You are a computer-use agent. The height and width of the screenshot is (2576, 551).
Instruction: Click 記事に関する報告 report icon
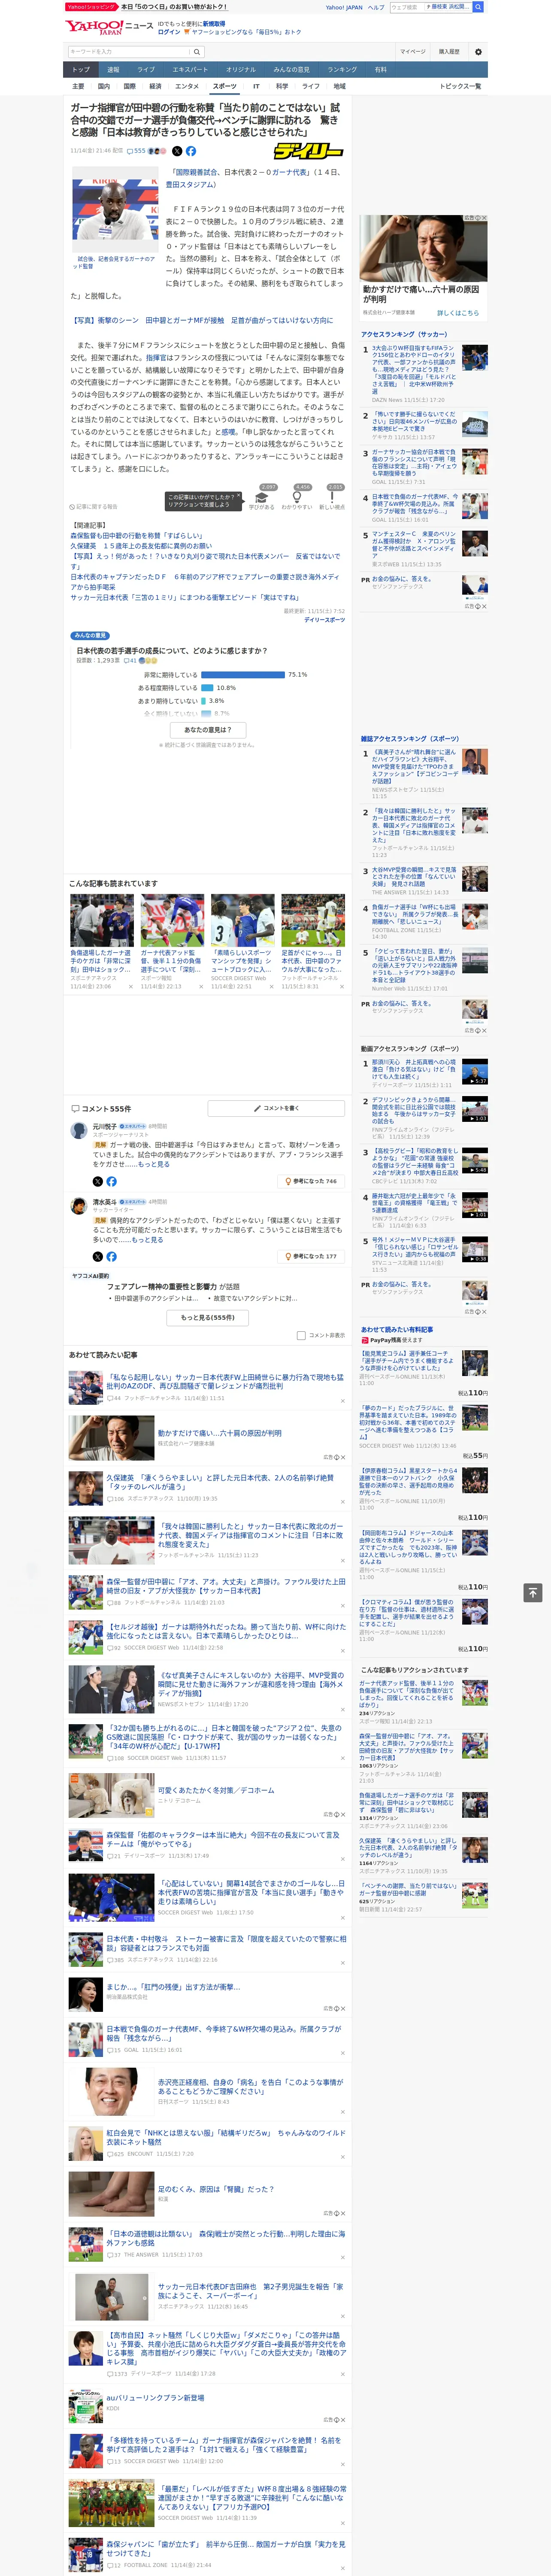pyautogui.click(x=93, y=507)
